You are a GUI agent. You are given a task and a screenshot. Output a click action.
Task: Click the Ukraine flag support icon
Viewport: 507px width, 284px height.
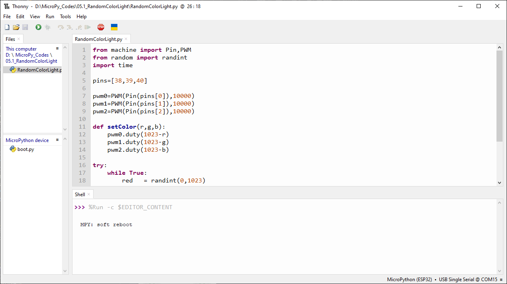[x=114, y=27]
